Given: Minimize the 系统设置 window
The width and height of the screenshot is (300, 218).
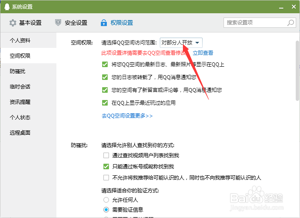Looking at the screenshot, I should pos(281,7).
